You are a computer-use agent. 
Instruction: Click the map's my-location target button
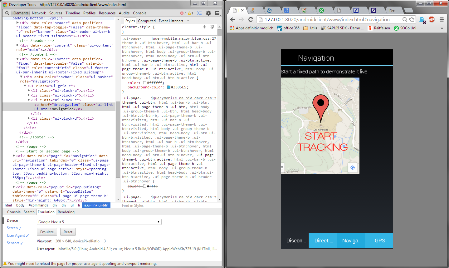353,168
